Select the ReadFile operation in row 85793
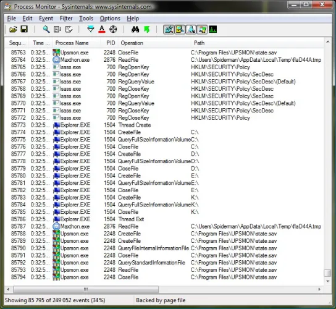Viewport: 336px width, 309px height. point(128,270)
